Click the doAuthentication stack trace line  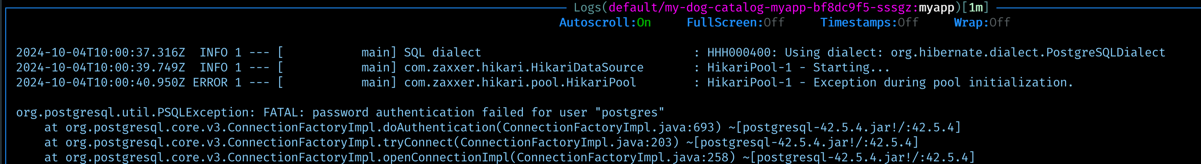pos(503,127)
